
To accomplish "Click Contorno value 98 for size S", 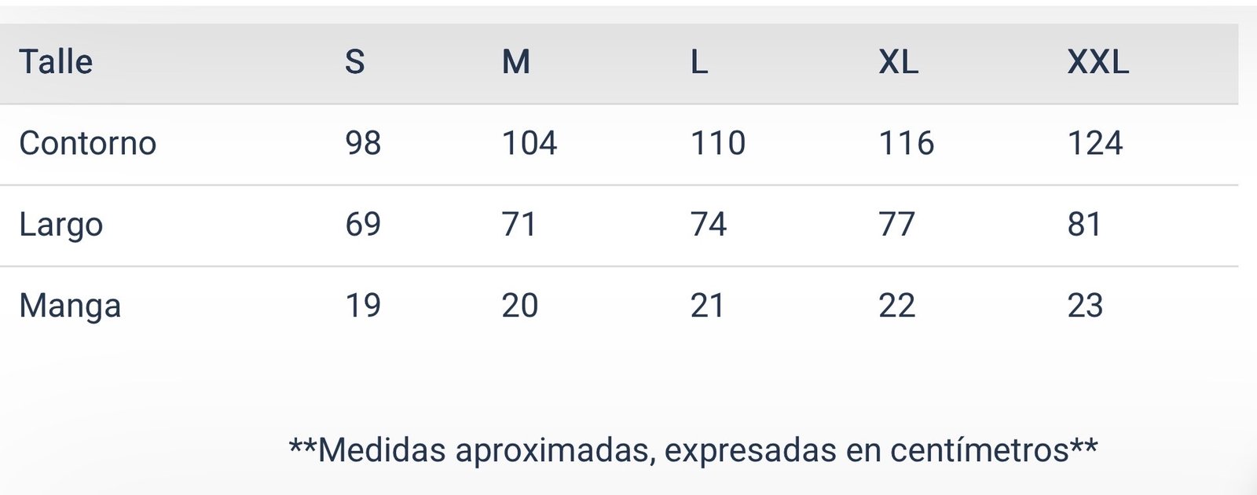I will pyautogui.click(x=363, y=144).
